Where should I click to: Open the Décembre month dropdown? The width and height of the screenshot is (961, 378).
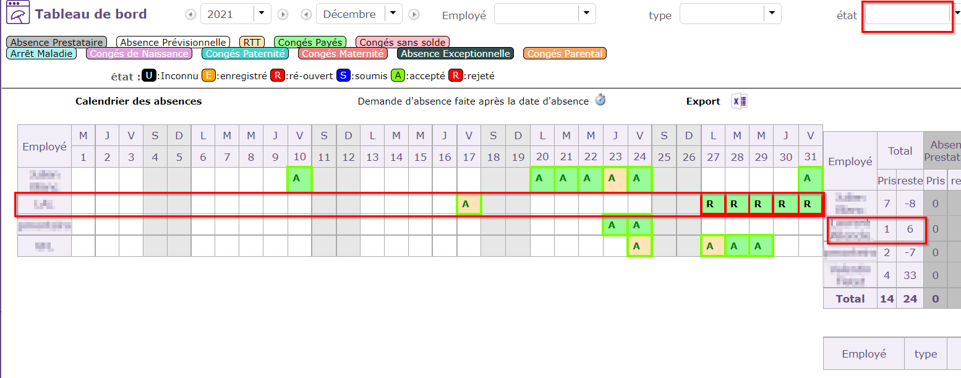point(393,14)
